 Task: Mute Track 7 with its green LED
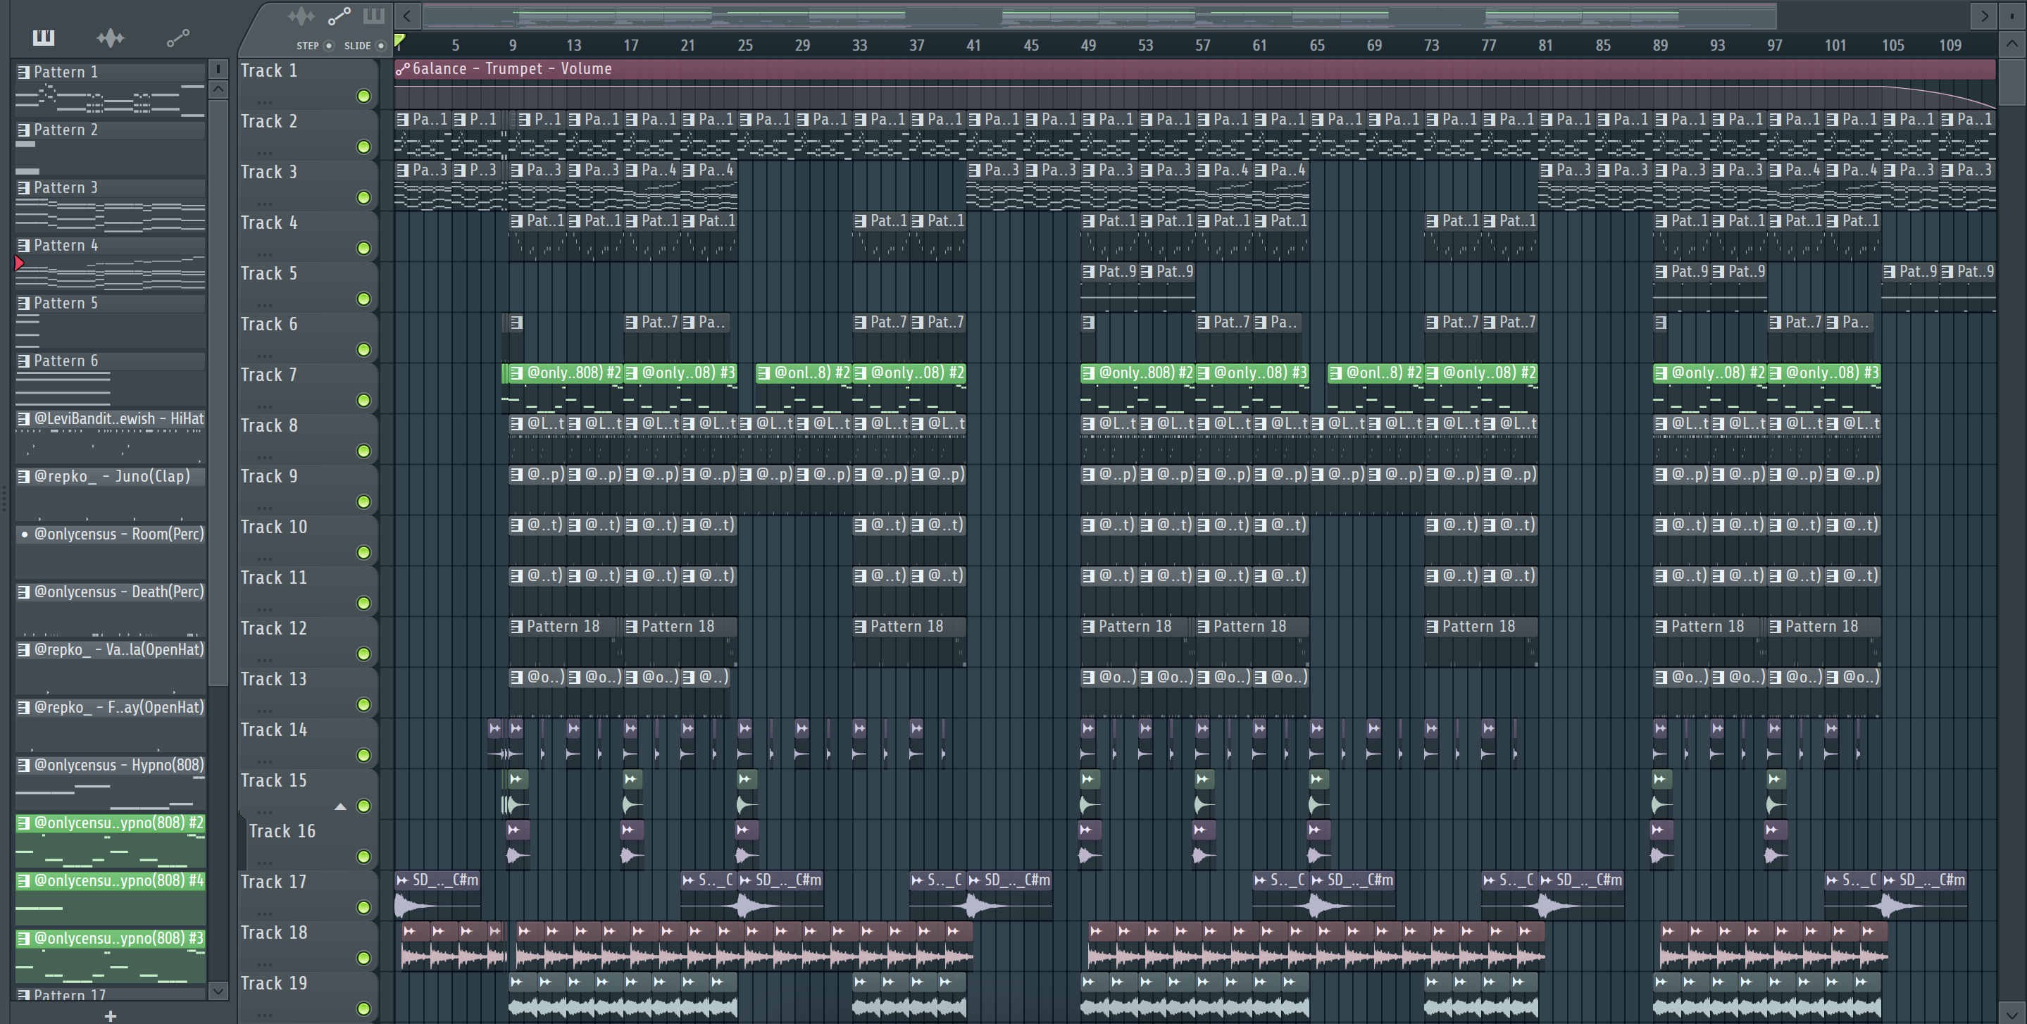point(363,400)
